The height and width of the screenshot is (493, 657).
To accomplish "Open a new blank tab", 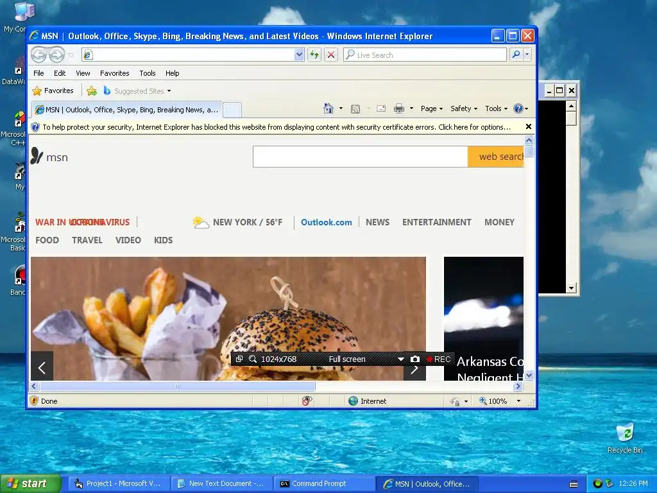I will (232, 110).
